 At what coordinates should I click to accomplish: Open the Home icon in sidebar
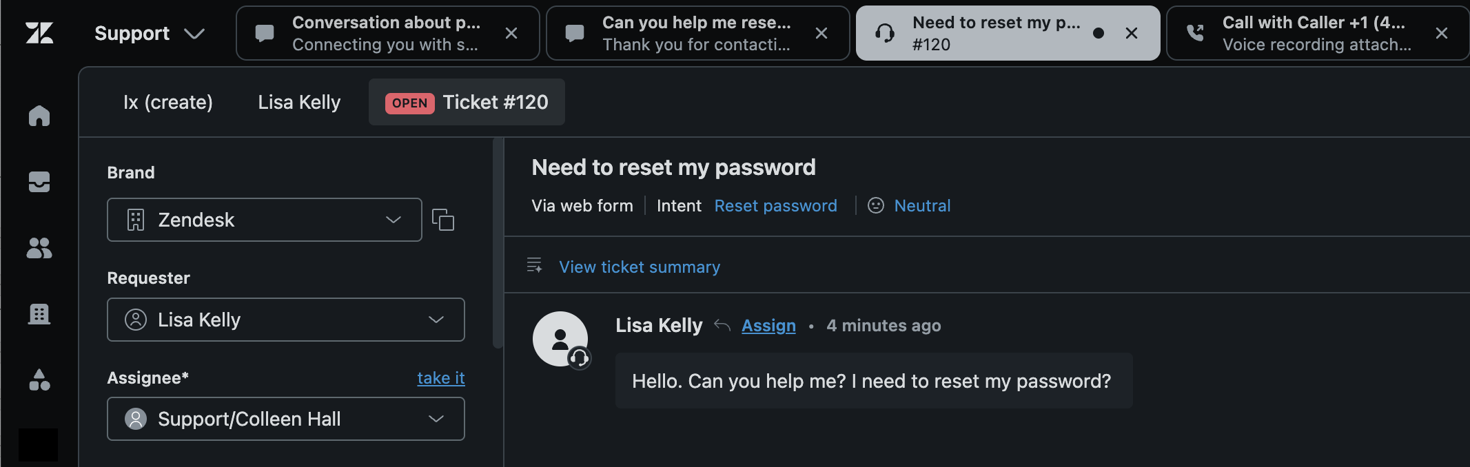pyautogui.click(x=39, y=116)
